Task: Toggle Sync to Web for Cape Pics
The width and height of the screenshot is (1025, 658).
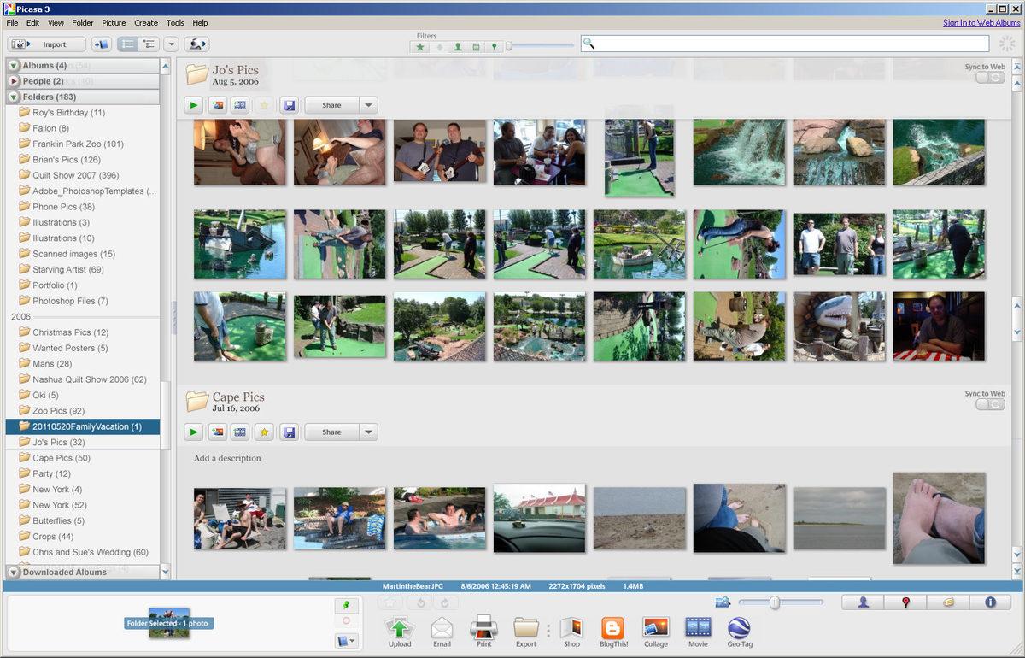Action: [x=991, y=404]
